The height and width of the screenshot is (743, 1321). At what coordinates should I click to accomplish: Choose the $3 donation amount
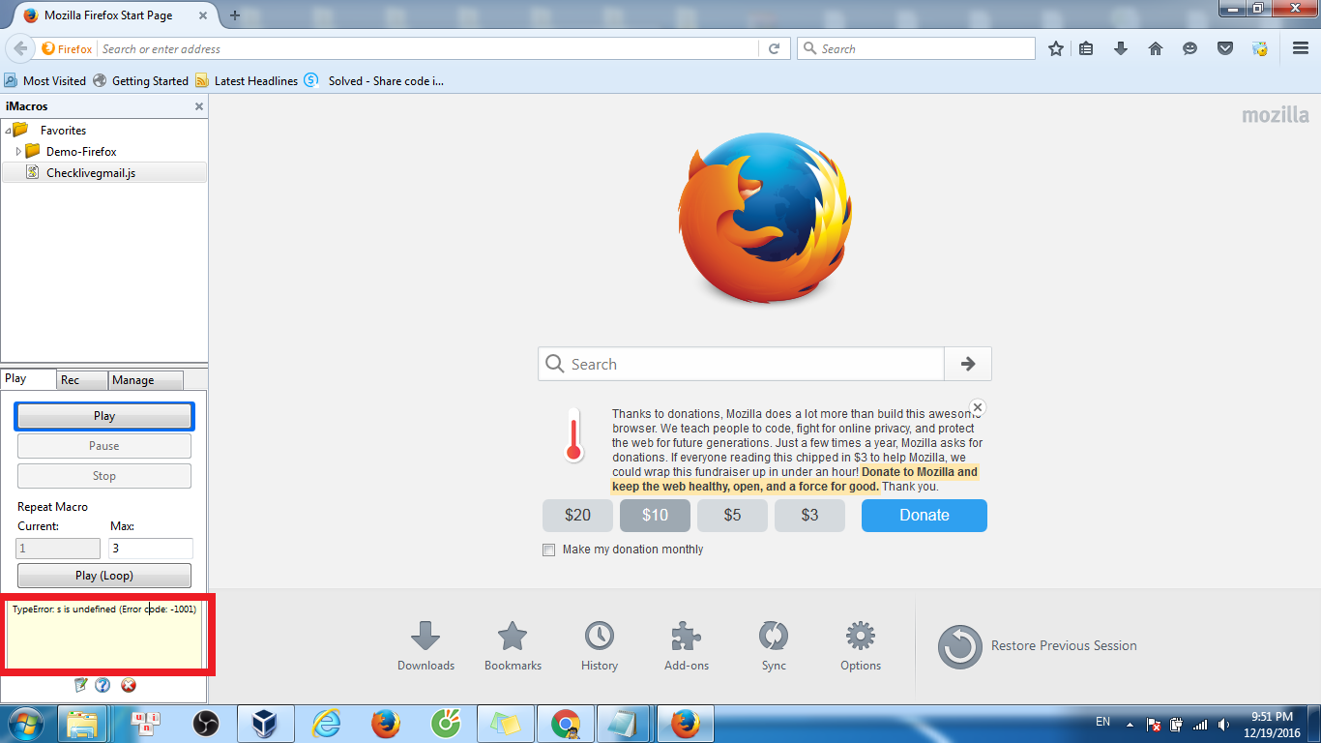pos(809,516)
